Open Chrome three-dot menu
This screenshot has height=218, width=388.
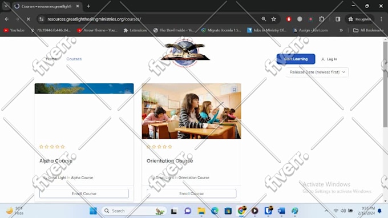[381, 19]
